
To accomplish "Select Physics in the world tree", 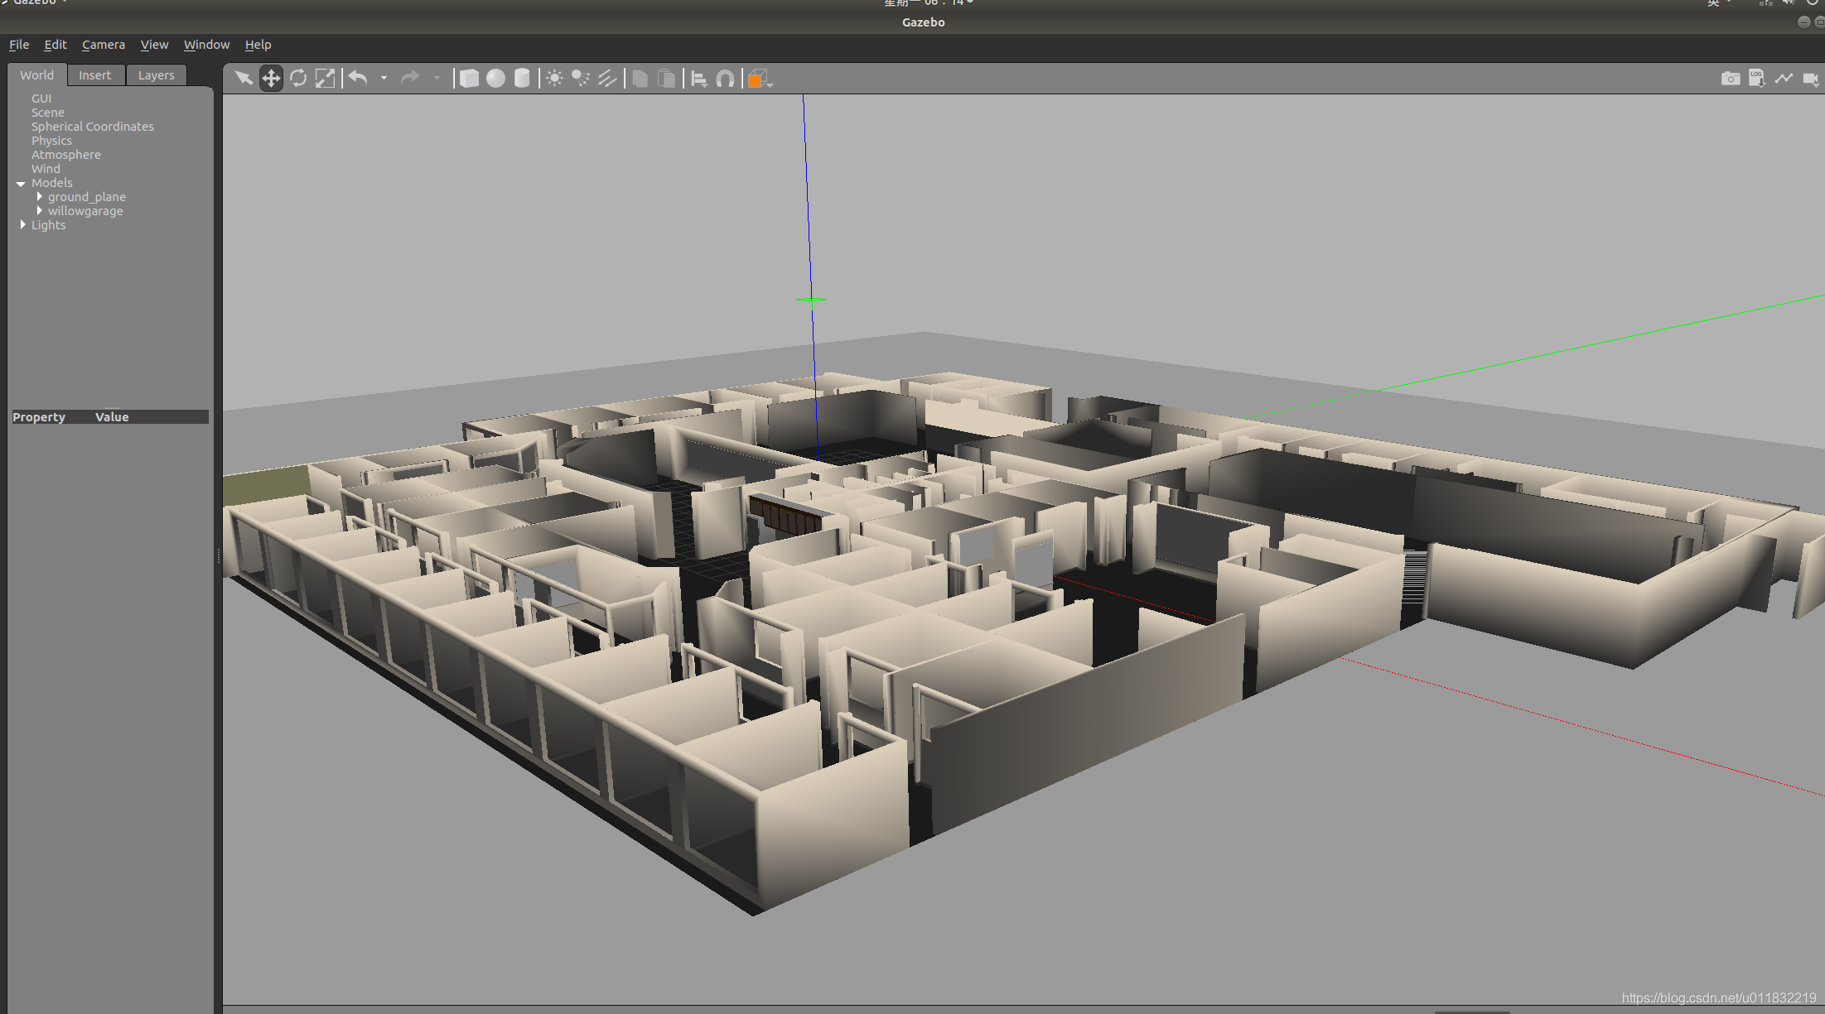I will (x=51, y=141).
